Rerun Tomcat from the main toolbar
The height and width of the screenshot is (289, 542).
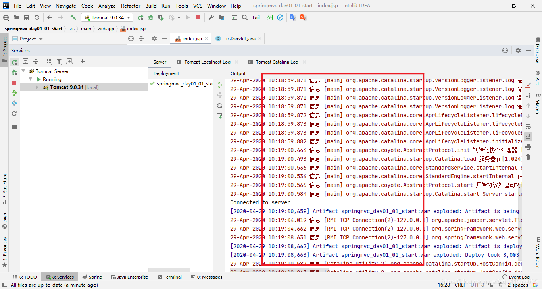(x=140, y=17)
